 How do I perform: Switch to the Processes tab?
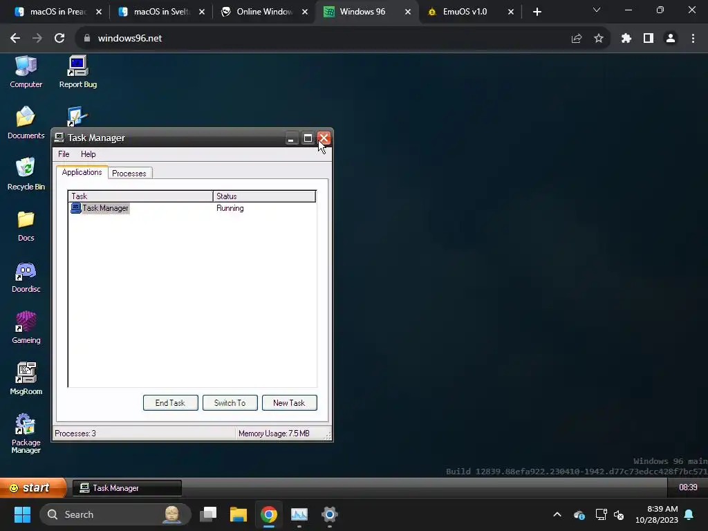pyautogui.click(x=129, y=174)
